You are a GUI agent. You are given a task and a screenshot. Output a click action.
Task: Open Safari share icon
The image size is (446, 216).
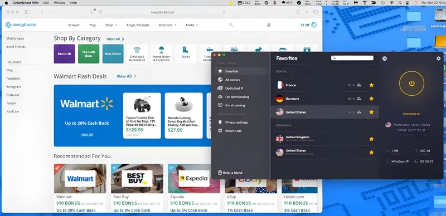[298, 12]
